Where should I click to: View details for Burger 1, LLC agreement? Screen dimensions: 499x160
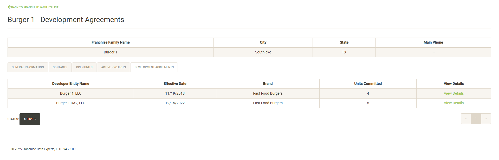pyautogui.click(x=453, y=93)
